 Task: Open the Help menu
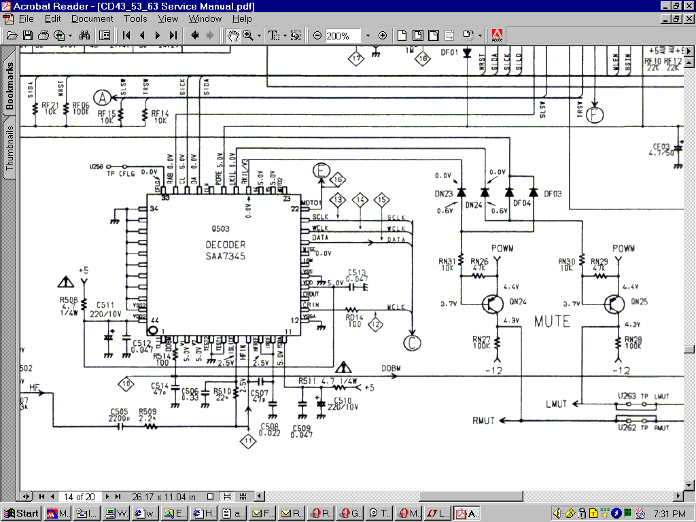(x=242, y=18)
